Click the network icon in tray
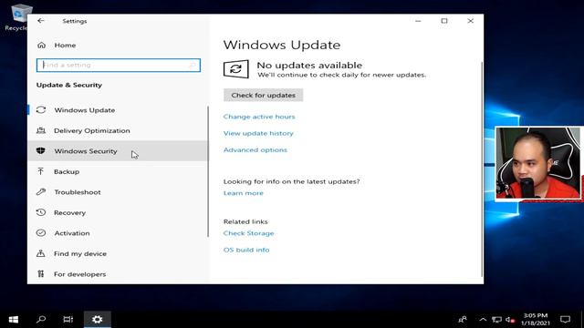 coord(496,320)
